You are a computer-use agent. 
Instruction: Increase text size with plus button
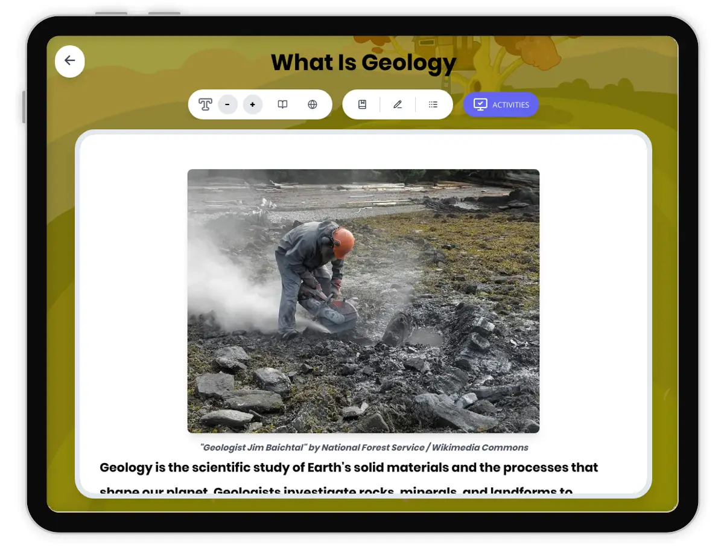click(x=252, y=104)
